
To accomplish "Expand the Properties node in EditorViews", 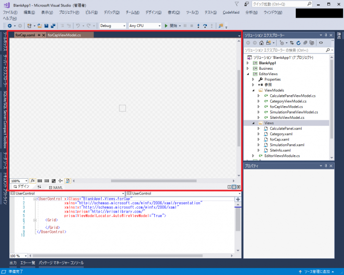I will point(253,79).
